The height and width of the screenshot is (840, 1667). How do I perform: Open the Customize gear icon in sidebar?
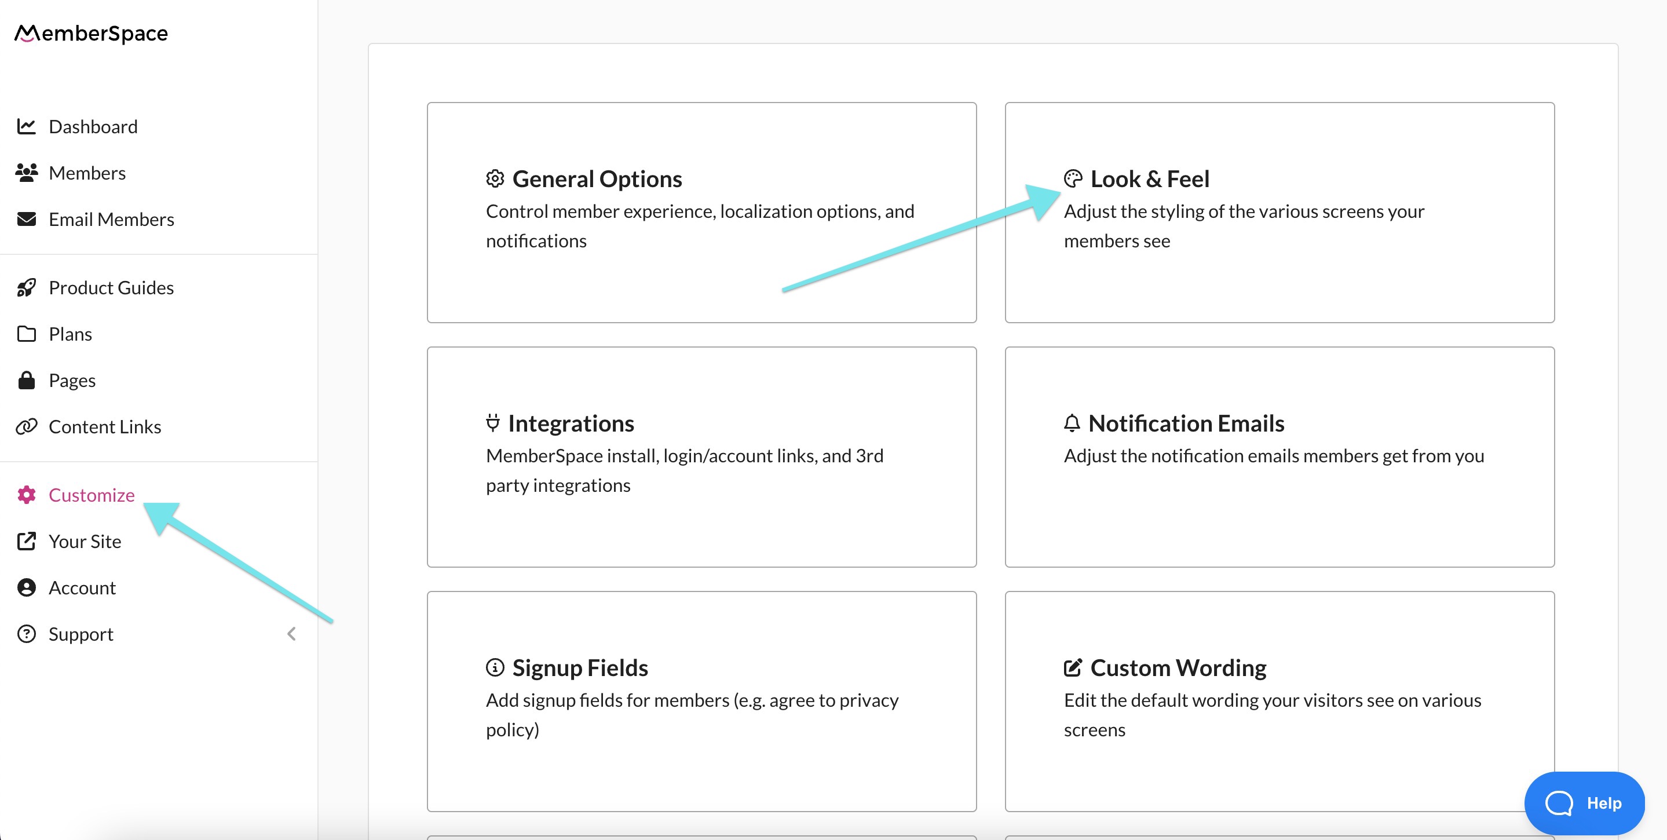coord(27,495)
